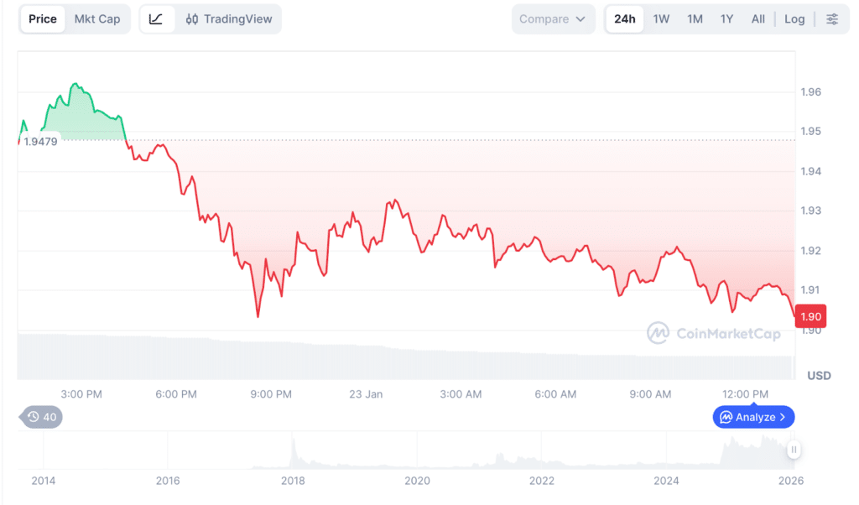Click the red 1.90 price tag marker

[x=810, y=316]
